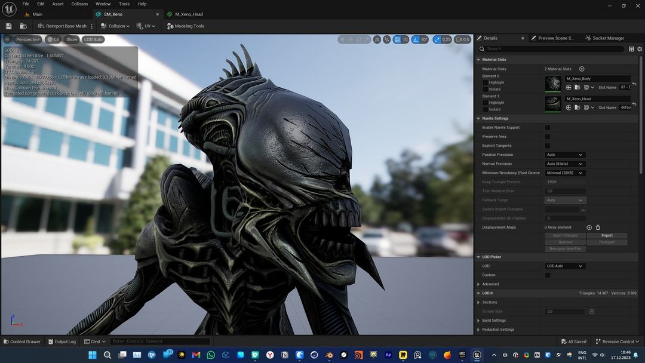This screenshot has height=363, width=645.
Task: Expand the Build Settings section
Action: click(478, 321)
